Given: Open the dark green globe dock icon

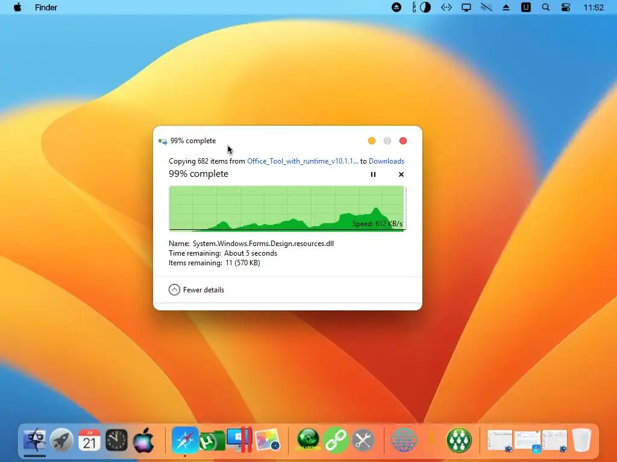Looking at the screenshot, I should pos(308,440).
